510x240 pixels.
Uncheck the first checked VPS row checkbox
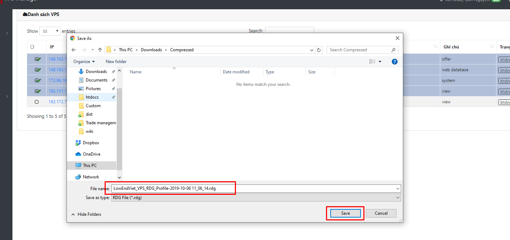tap(37, 59)
